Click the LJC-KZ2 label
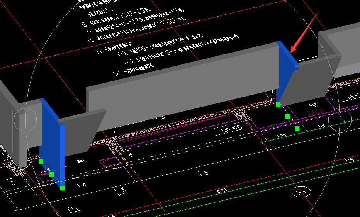This screenshot has height=217, width=360. pyautogui.click(x=231, y=129)
